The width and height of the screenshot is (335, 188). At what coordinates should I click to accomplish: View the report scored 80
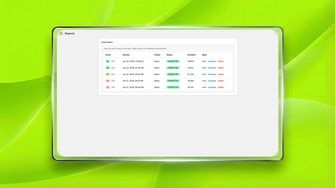click(x=204, y=68)
